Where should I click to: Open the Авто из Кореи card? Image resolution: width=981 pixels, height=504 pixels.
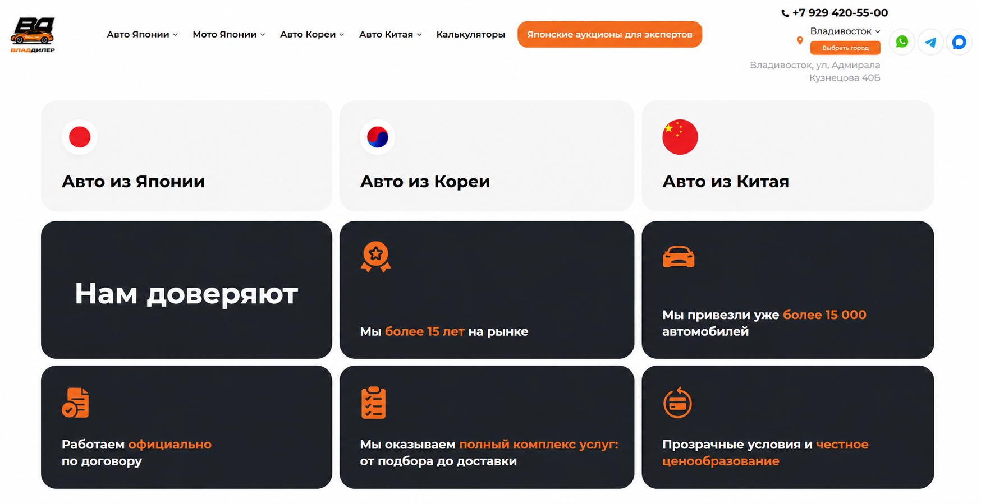click(x=487, y=156)
